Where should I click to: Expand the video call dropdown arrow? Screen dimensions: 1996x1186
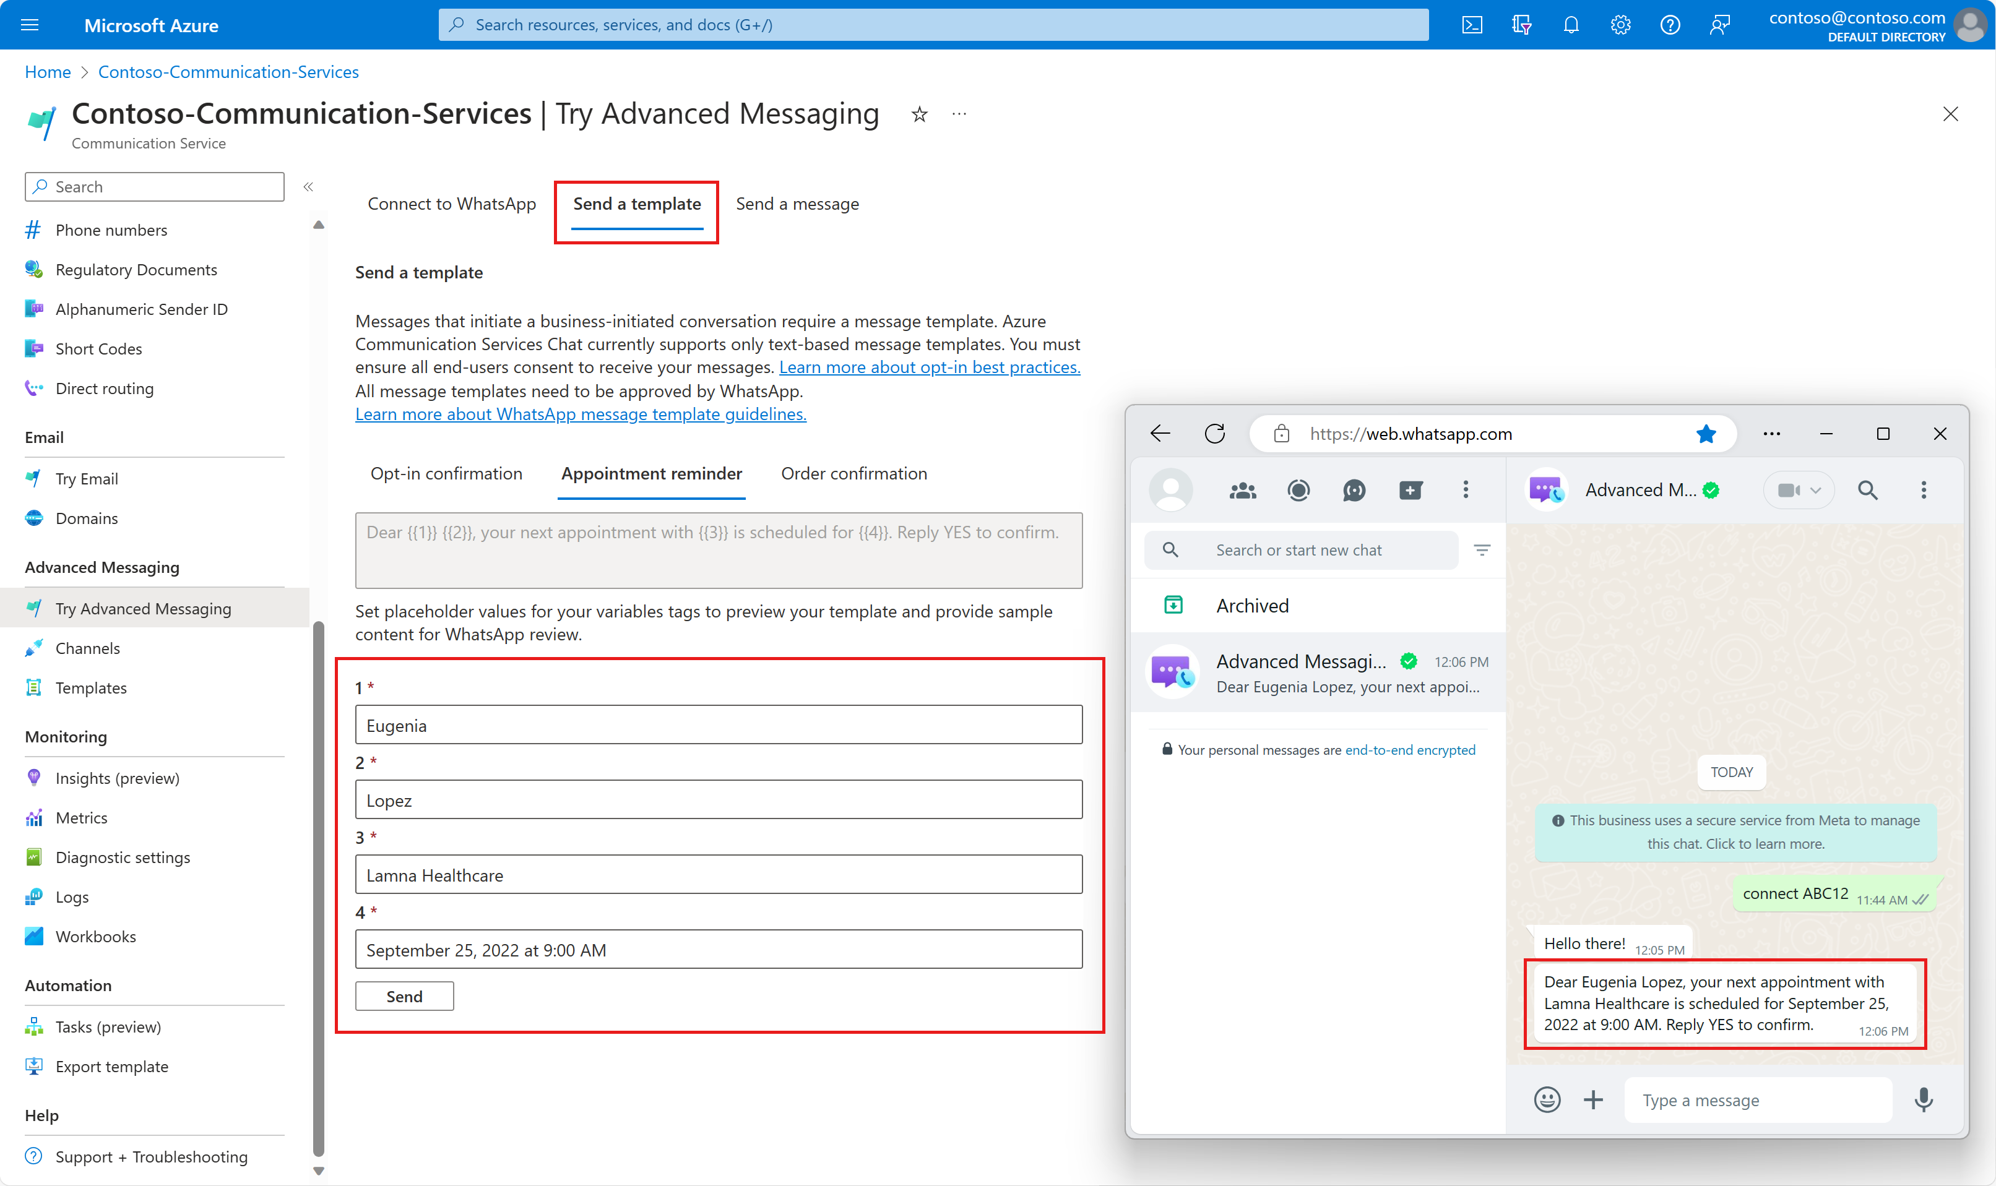click(1815, 490)
